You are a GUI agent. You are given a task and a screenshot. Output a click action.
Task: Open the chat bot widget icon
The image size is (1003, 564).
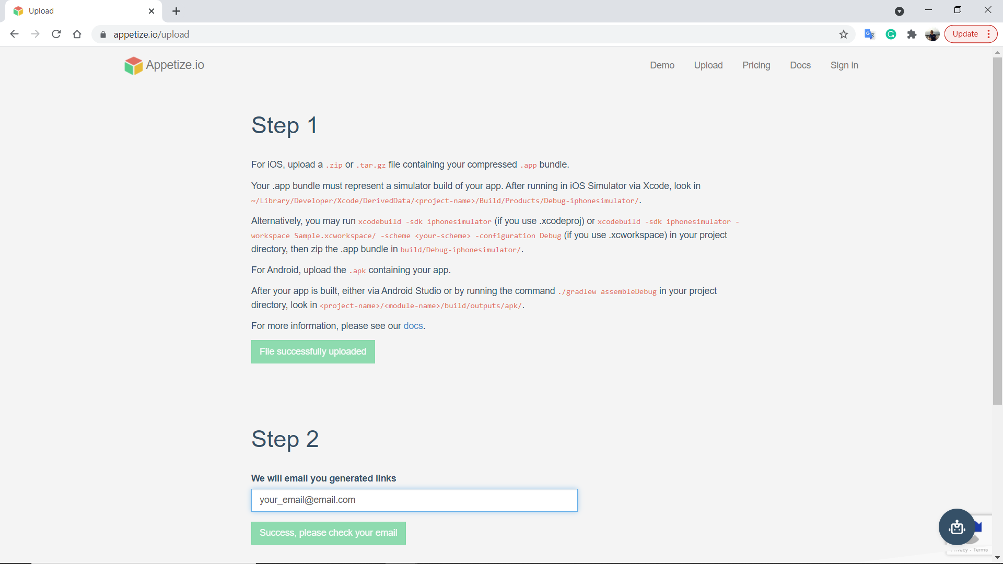[x=957, y=527]
